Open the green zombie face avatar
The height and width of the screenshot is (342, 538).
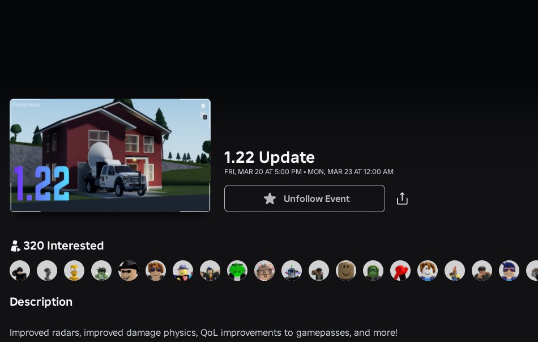(373, 271)
